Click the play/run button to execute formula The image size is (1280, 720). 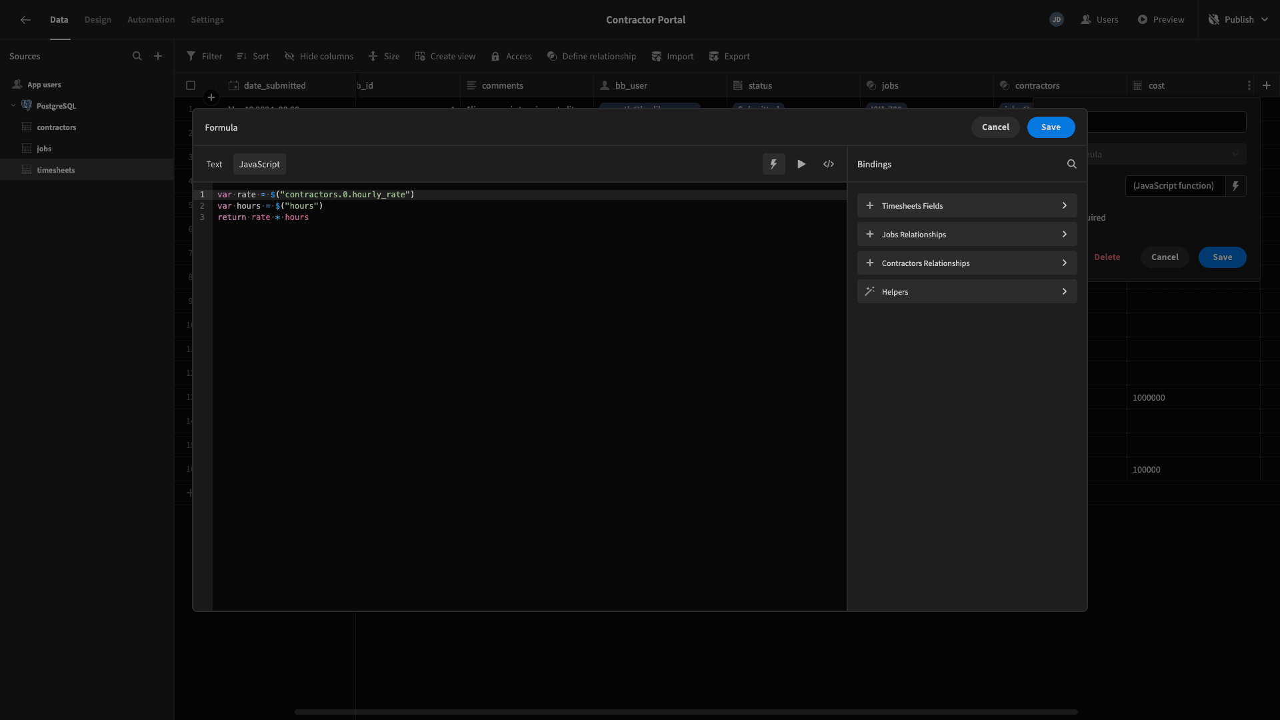[x=802, y=165]
